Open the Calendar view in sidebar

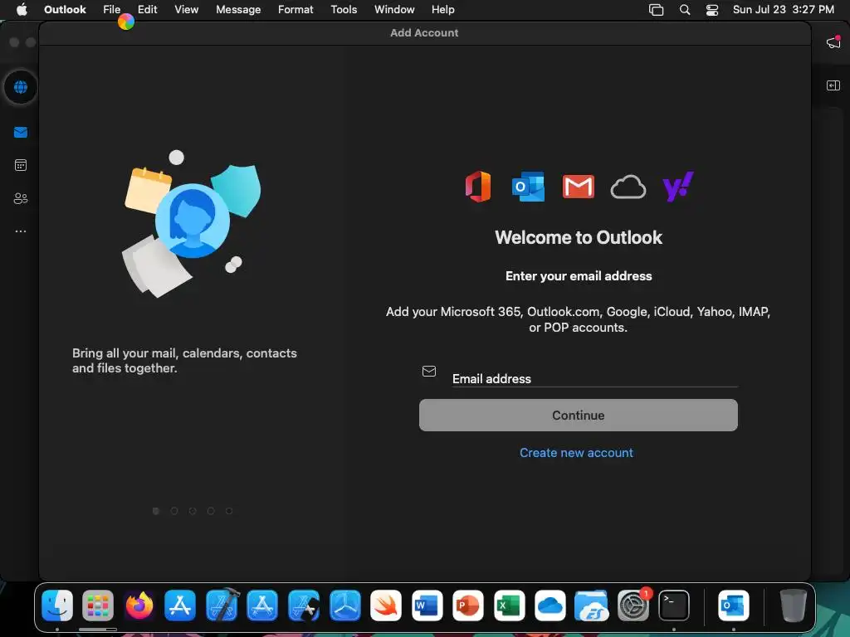pyautogui.click(x=21, y=165)
